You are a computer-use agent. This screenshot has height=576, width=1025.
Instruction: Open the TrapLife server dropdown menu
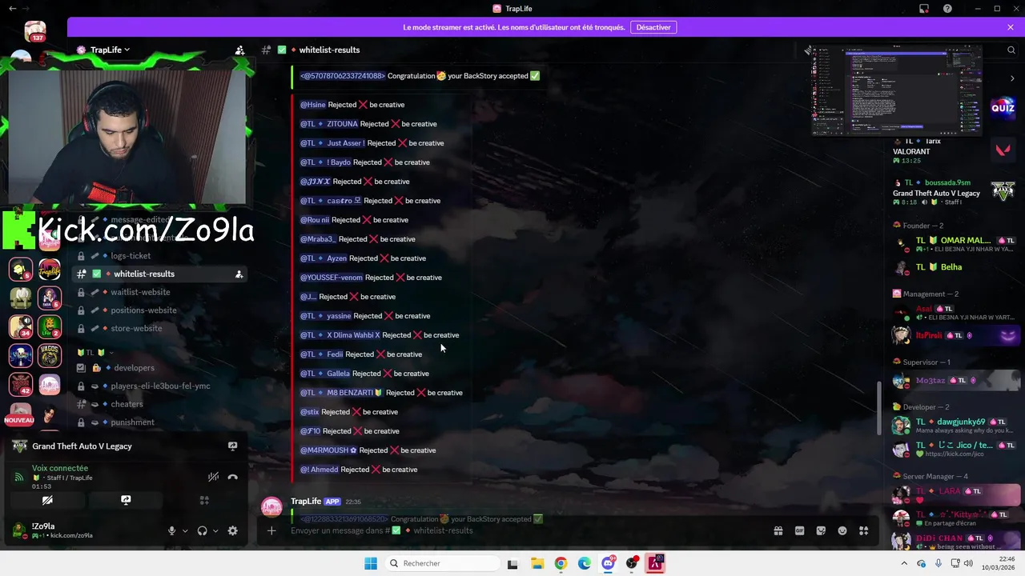(x=110, y=50)
